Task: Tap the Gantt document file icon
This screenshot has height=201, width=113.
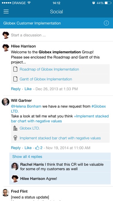Action: click(x=15, y=79)
